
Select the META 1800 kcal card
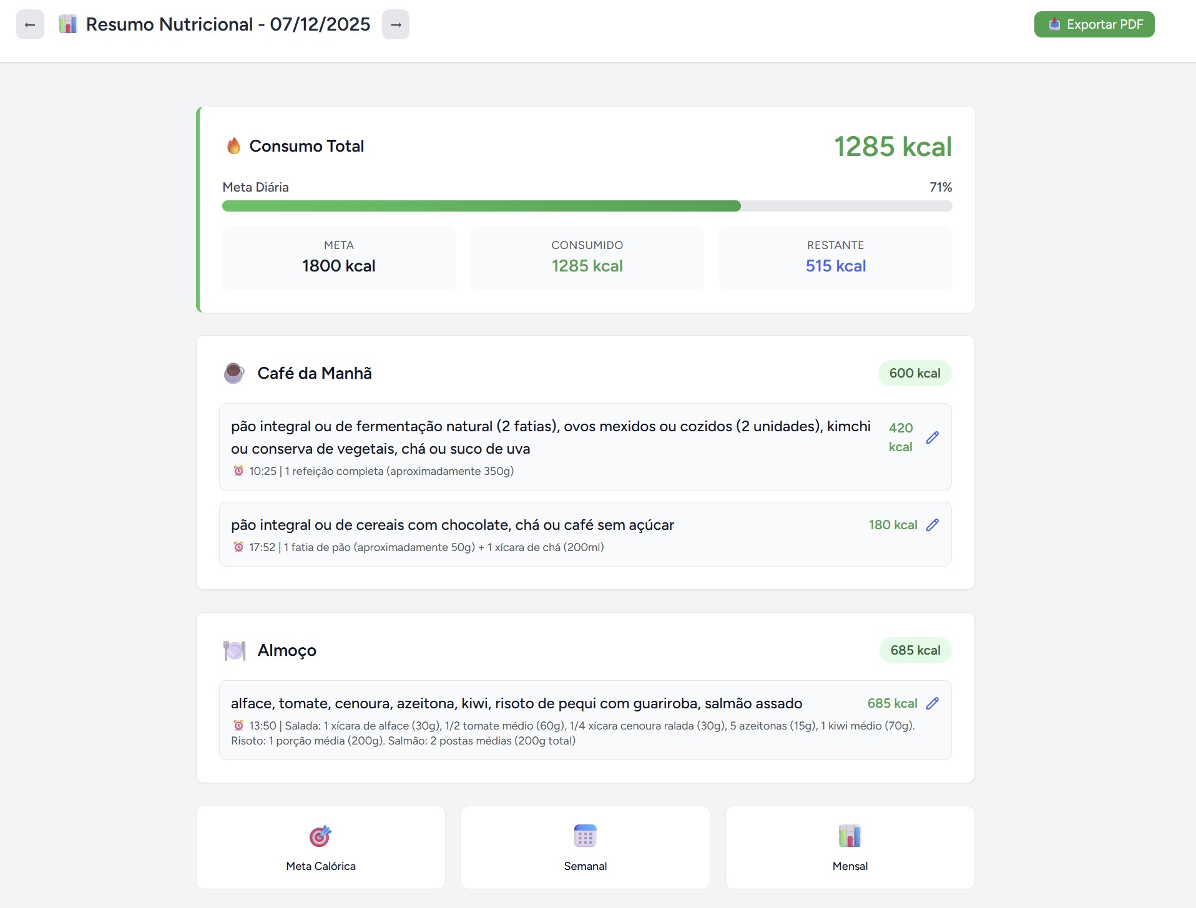click(338, 258)
